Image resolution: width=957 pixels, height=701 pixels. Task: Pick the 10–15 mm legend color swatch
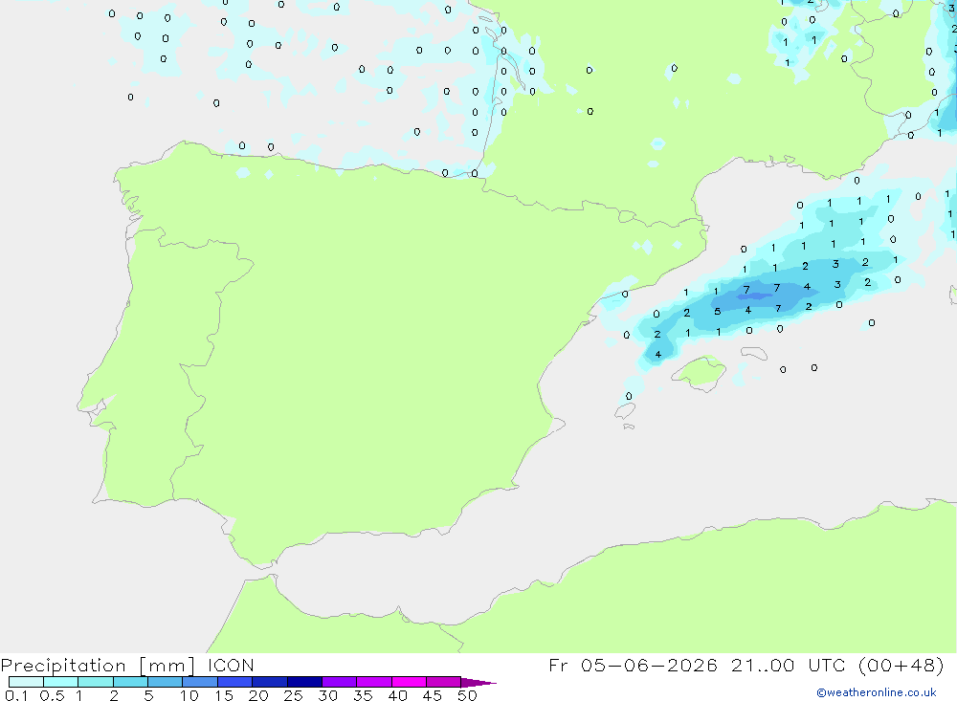point(200,682)
